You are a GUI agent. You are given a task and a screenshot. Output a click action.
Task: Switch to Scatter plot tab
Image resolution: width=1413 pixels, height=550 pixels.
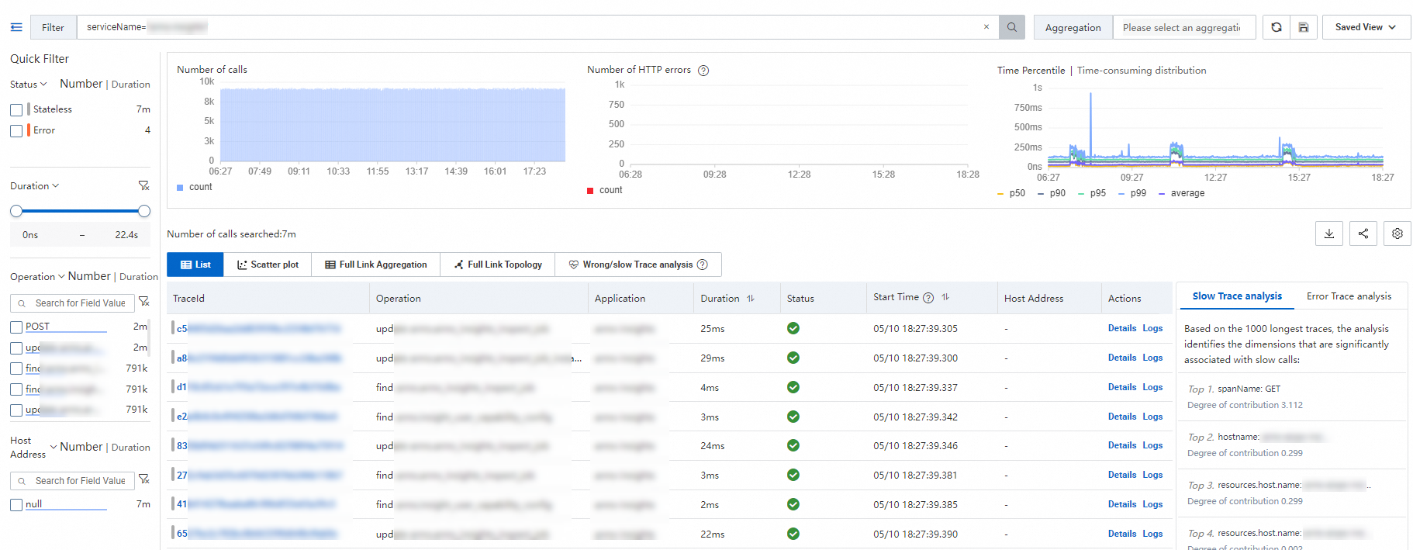tap(268, 265)
